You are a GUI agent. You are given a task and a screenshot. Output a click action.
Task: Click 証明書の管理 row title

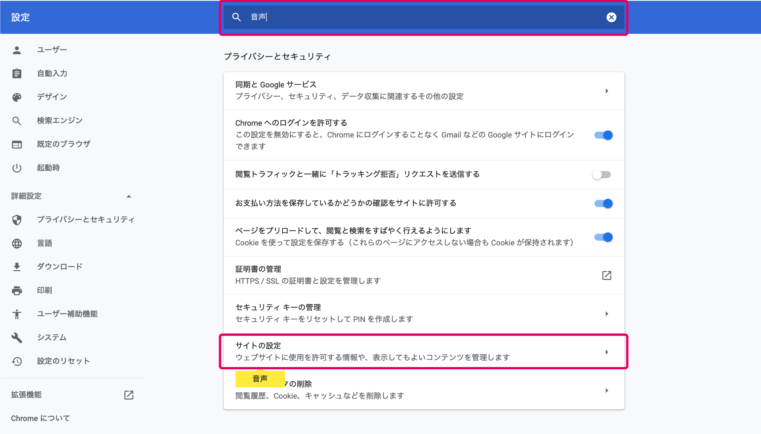pyautogui.click(x=258, y=269)
